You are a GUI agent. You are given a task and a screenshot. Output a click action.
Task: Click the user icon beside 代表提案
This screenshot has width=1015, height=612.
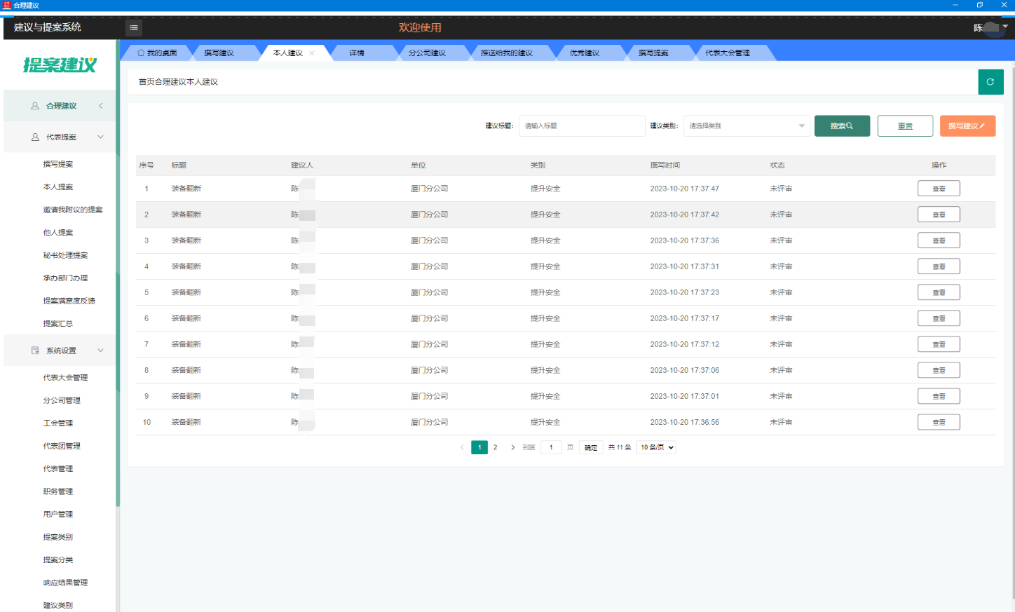pyautogui.click(x=35, y=137)
